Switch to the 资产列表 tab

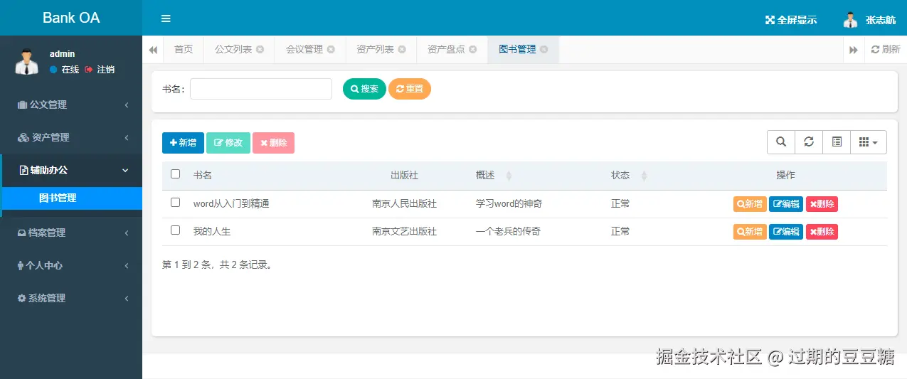coord(381,50)
